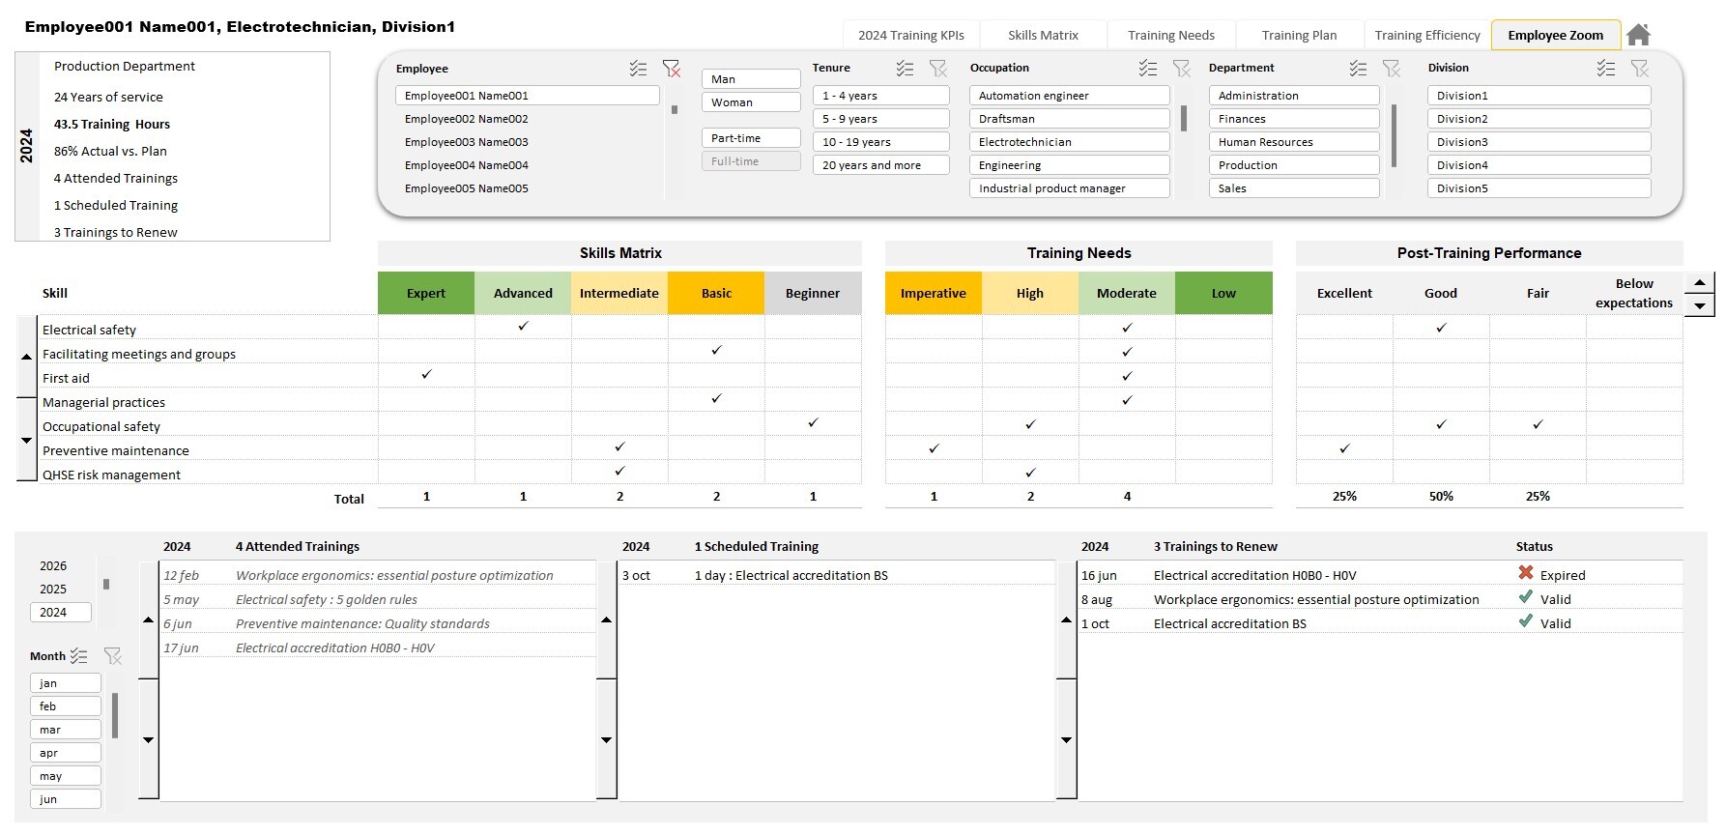Toggle multi-select in Month slicer

coord(79,656)
